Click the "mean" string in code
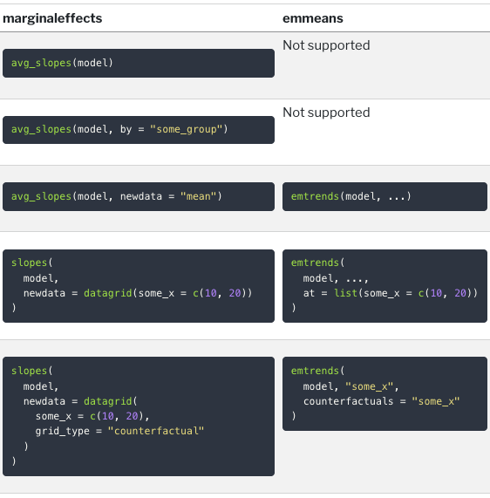 tap(199, 196)
